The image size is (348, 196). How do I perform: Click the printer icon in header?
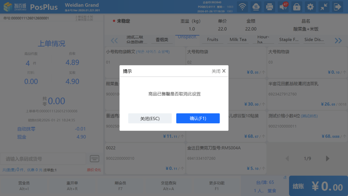tap(270, 7)
